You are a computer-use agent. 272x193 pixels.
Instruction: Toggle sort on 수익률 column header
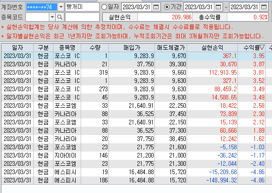(252, 47)
